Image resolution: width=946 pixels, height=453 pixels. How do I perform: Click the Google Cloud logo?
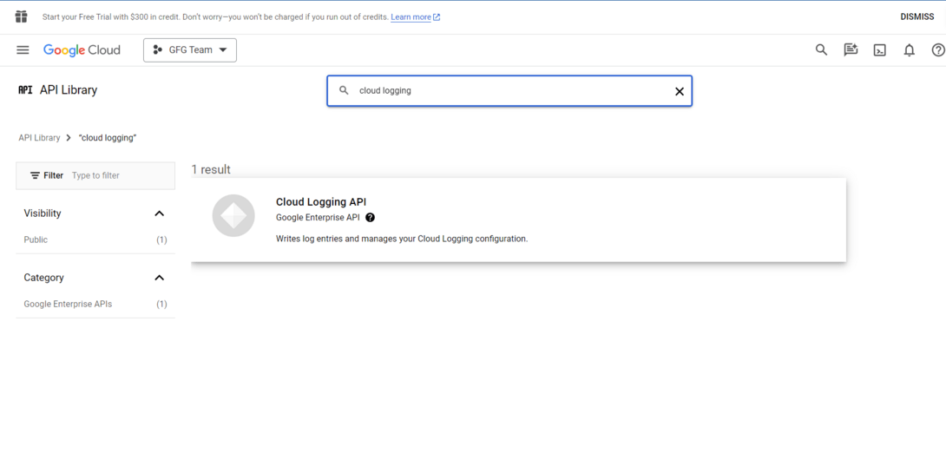coord(82,50)
